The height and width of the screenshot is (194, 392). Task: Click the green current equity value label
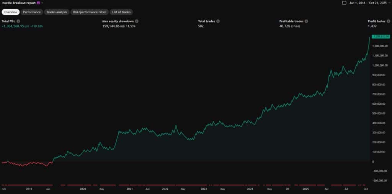pyautogui.click(x=380, y=36)
